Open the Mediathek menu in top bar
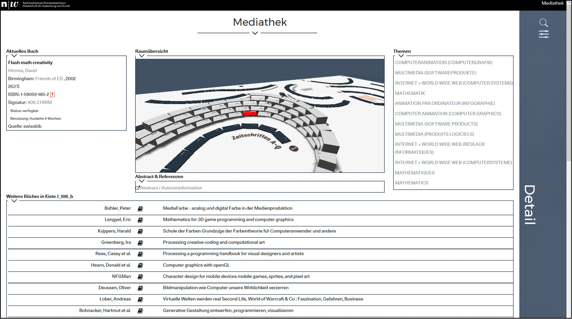 552,3
